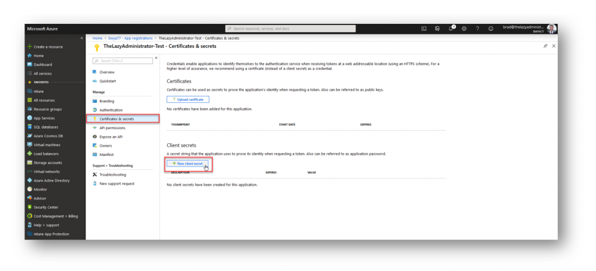Viewport: 596px width, 271px height.
Task: Click the resource menu Search (Ctrl+/) field
Action: (x=123, y=60)
